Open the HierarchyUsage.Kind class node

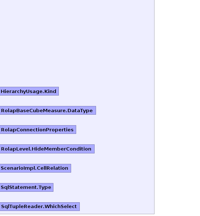click(29, 91)
